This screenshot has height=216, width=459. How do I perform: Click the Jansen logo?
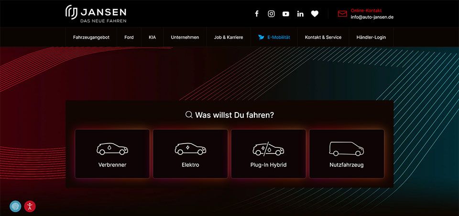tap(96, 14)
